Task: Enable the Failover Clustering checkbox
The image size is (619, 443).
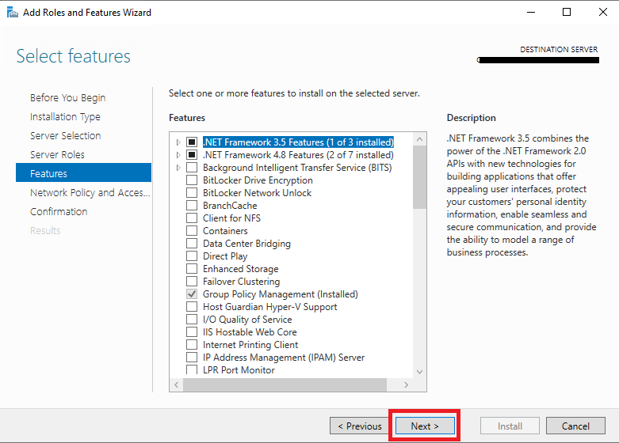Action: [192, 282]
